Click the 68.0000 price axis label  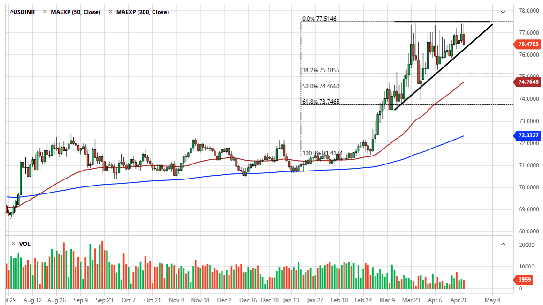(529, 231)
